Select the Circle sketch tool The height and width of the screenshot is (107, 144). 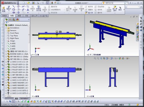click(x=18, y=6)
